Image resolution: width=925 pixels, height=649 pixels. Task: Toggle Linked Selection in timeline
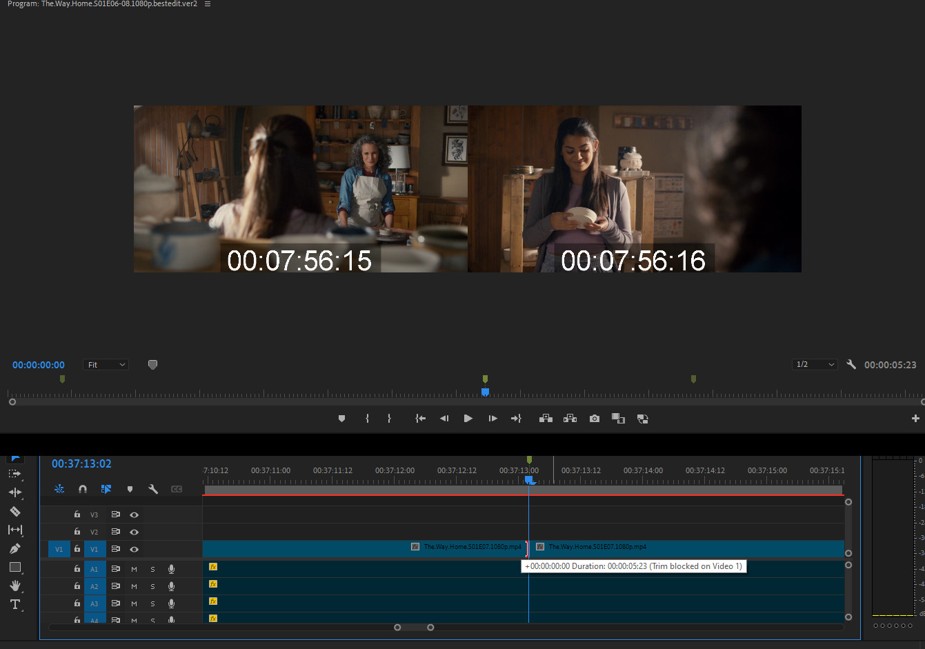(x=106, y=489)
